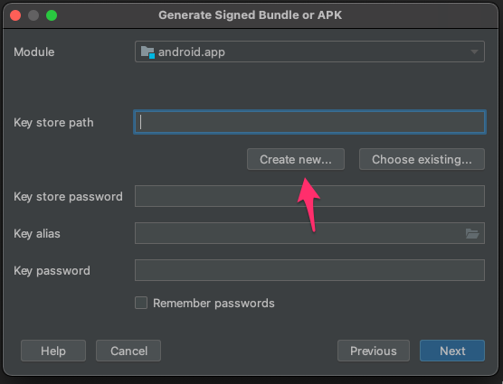
Task: Cancel the signing dialog
Action: [128, 351]
